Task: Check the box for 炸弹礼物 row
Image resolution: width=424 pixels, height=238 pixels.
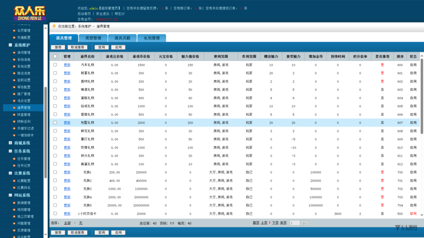Action: click(55, 148)
